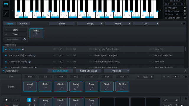Open Strumming settings sliders icon
Viewport: 189px width, 106px height.
(185, 11)
